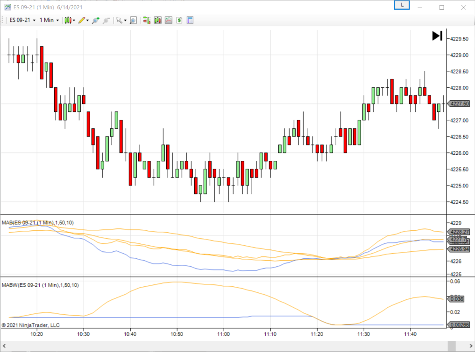Jump to latest bar using go-to-end icon
The image size is (475, 352).
pyautogui.click(x=436, y=35)
